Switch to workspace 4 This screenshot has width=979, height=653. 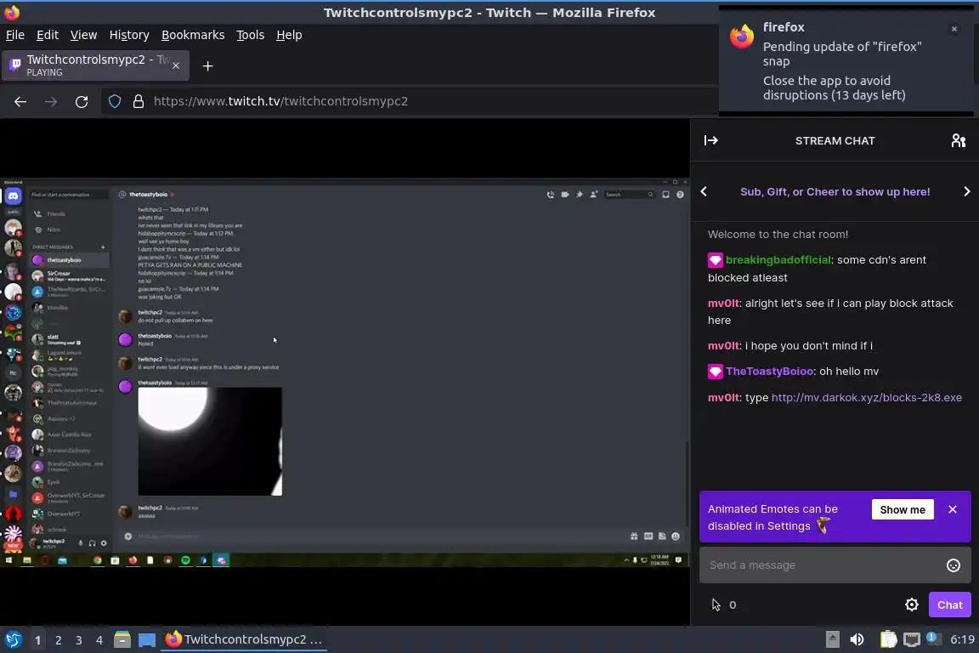click(x=99, y=640)
